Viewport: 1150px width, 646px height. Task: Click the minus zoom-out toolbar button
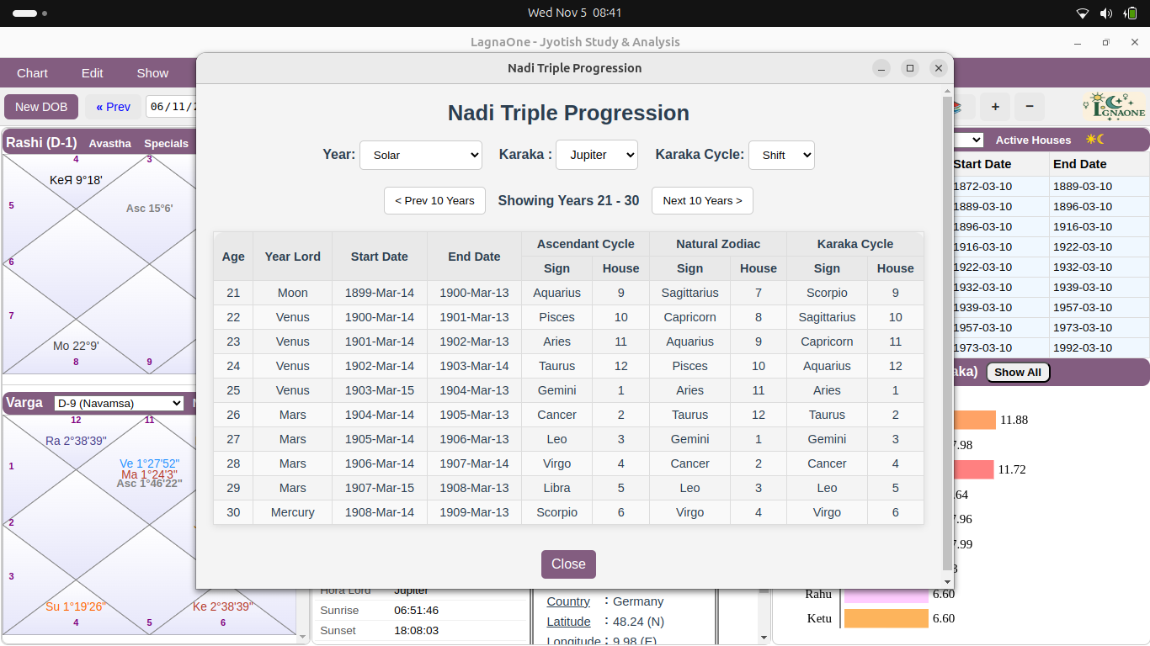tap(1030, 107)
